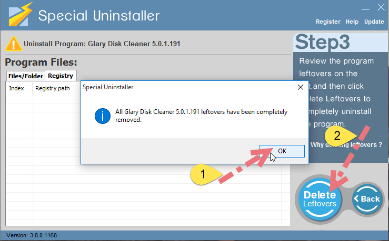Screen dimensions: 389x241
Task: Minimize the Special Uninstaller window
Action: click(x=365, y=8)
